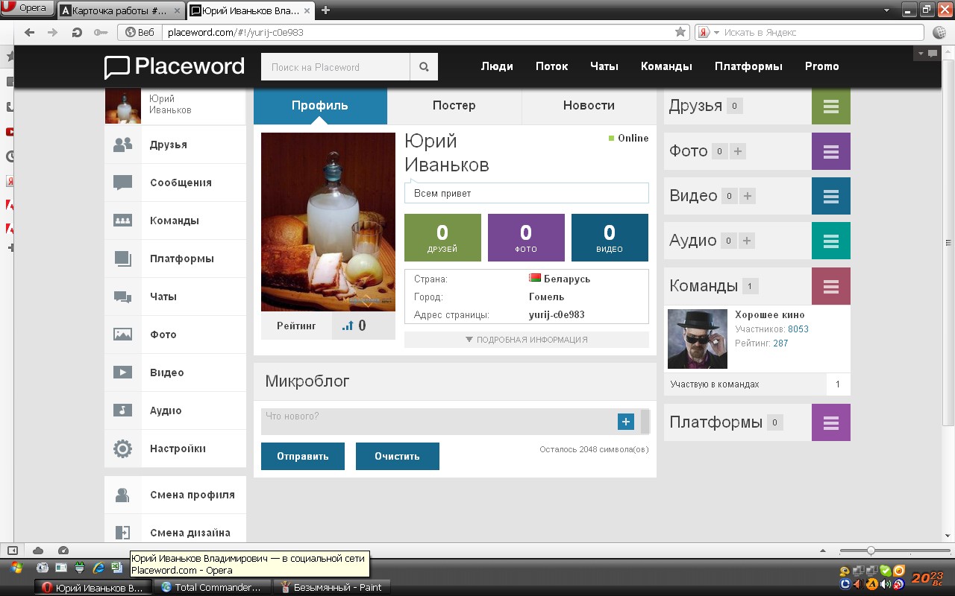
Task: Switch to Безымянный - Paint in the taskbar
Action: [332, 587]
